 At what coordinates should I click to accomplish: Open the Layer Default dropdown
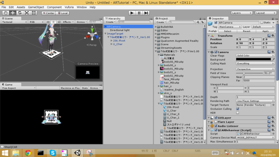click(263, 27)
